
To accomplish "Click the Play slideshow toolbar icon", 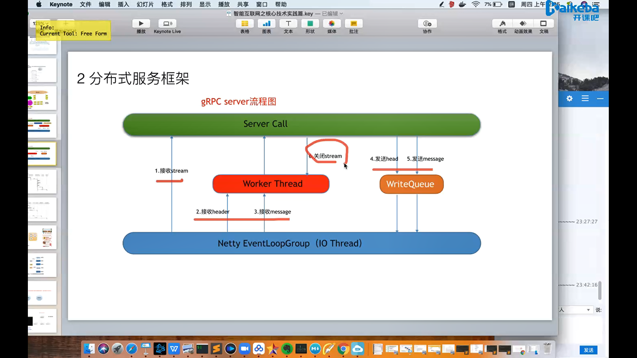I will pyautogui.click(x=141, y=24).
